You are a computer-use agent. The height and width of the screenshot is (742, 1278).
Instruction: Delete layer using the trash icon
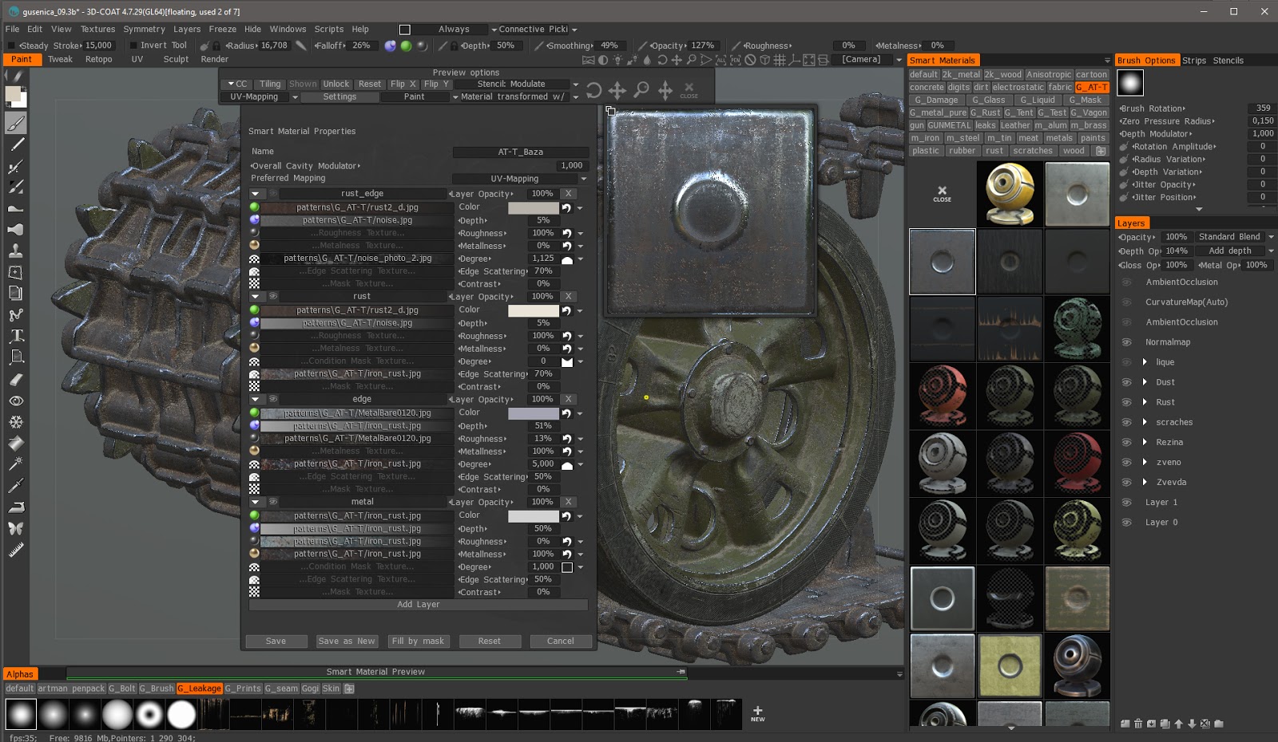coord(1138,724)
